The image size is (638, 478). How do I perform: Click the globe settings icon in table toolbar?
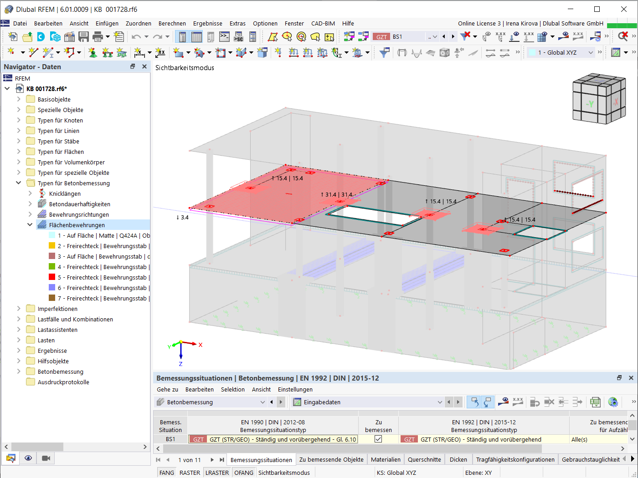point(613,402)
